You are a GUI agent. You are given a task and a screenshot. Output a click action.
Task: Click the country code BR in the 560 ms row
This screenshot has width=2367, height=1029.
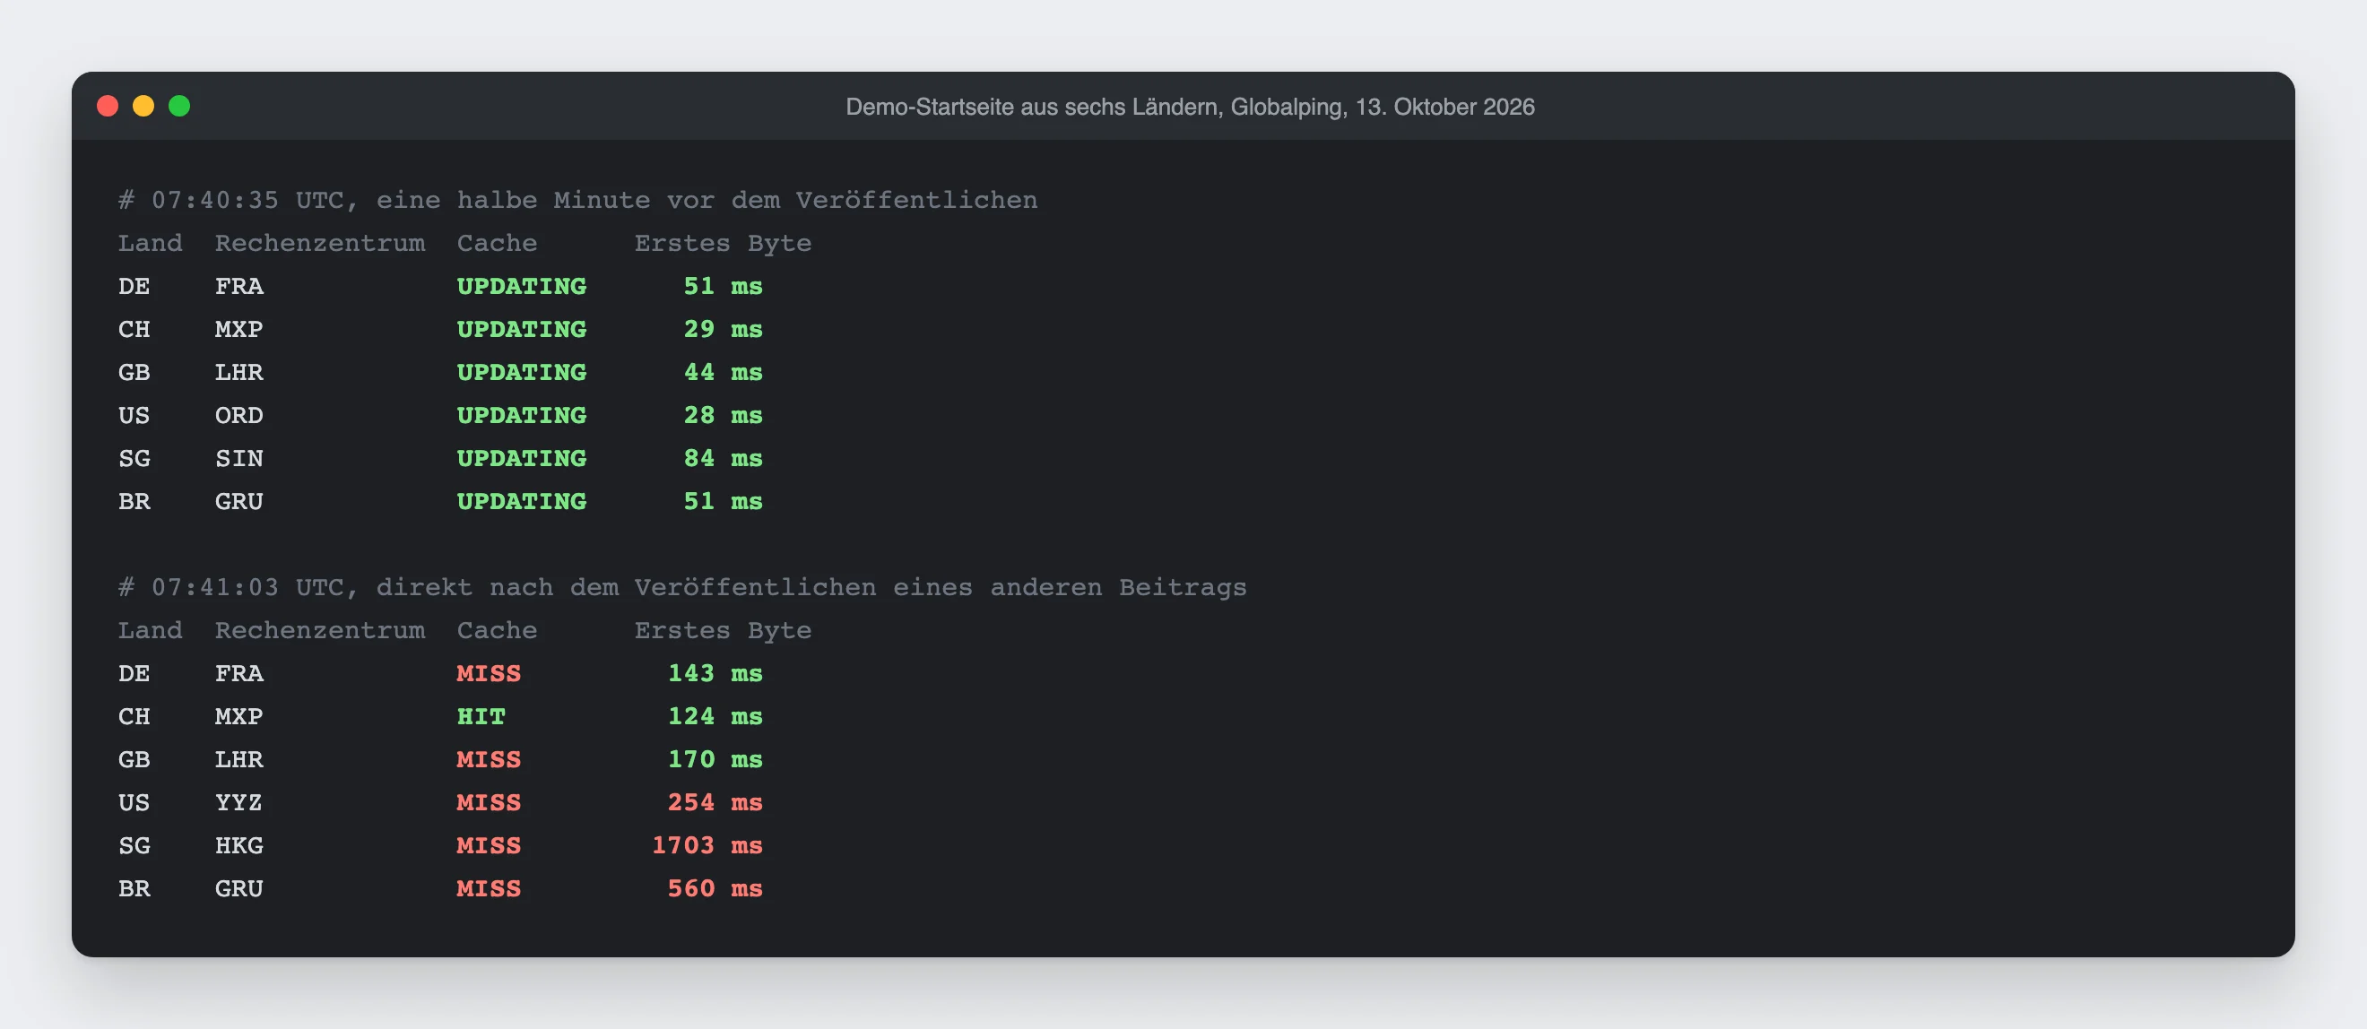(134, 888)
